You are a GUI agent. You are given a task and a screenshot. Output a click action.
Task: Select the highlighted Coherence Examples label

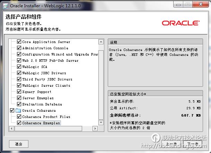41,123
